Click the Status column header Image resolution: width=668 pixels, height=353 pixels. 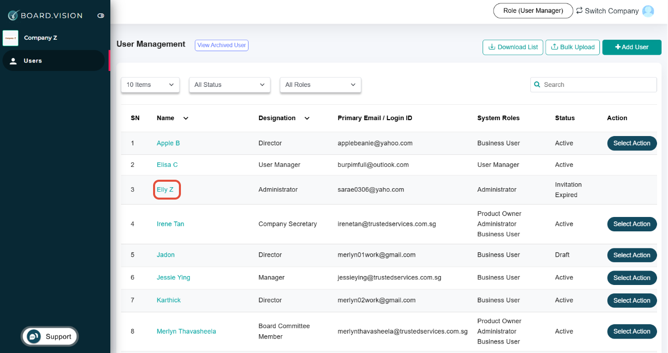(x=565, y=118)
